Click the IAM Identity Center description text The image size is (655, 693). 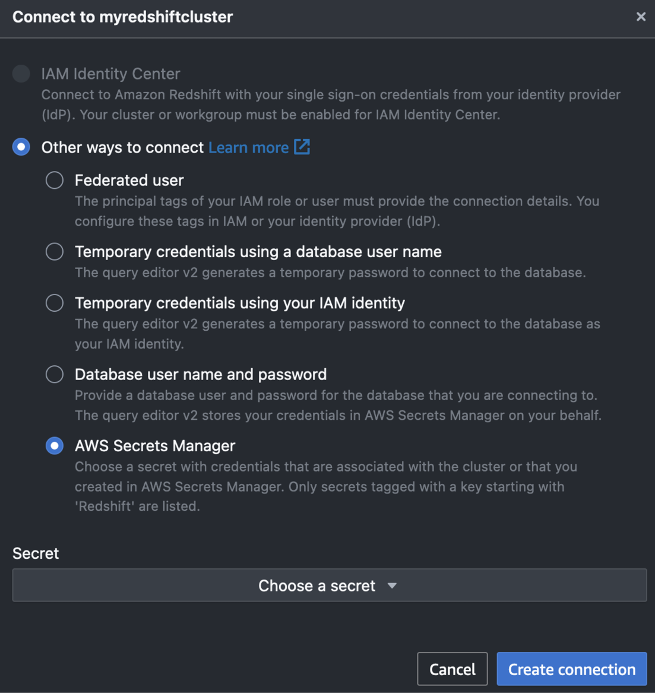330,105
